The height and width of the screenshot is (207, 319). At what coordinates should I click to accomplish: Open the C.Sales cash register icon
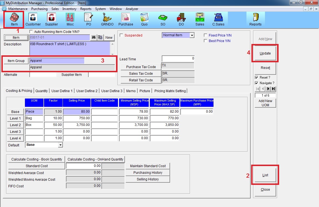click(x=218, y=19)
